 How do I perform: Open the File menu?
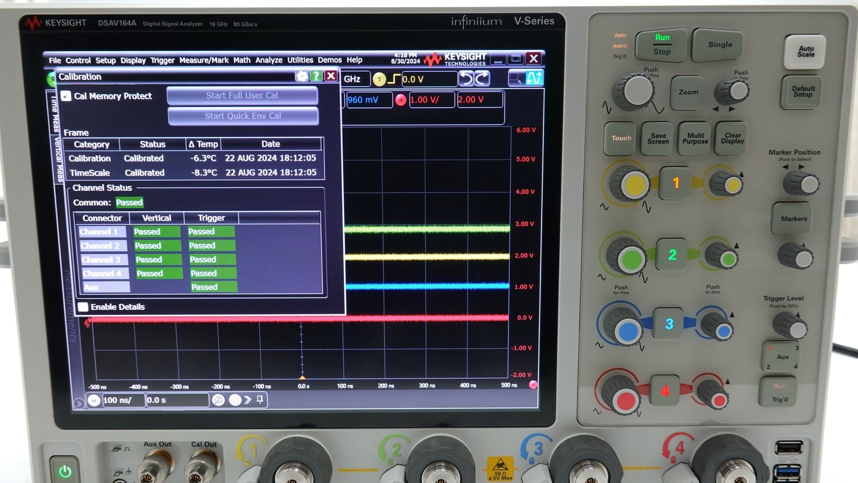pyautogui.click(x=55, y=60)
